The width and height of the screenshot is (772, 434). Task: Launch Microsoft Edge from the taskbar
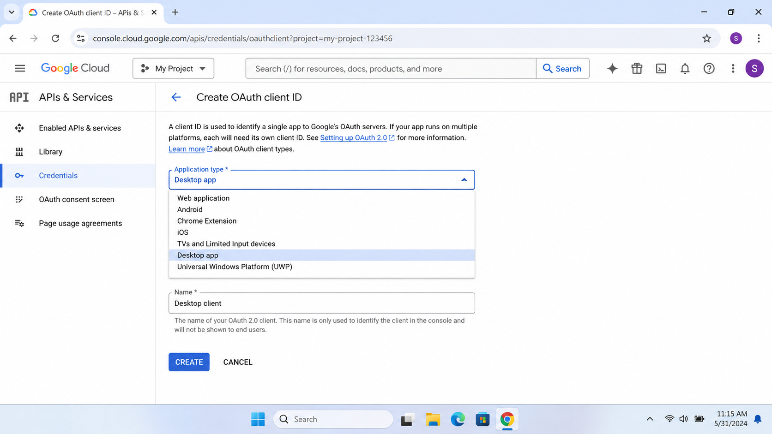(458, 419)
